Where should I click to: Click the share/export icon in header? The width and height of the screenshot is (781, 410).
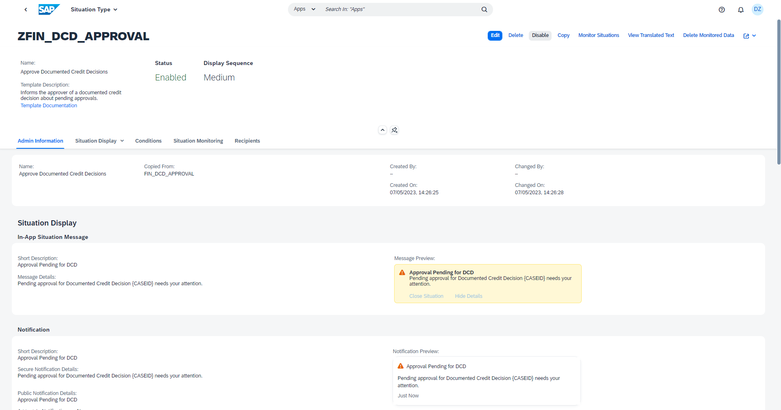click(746, 36)
